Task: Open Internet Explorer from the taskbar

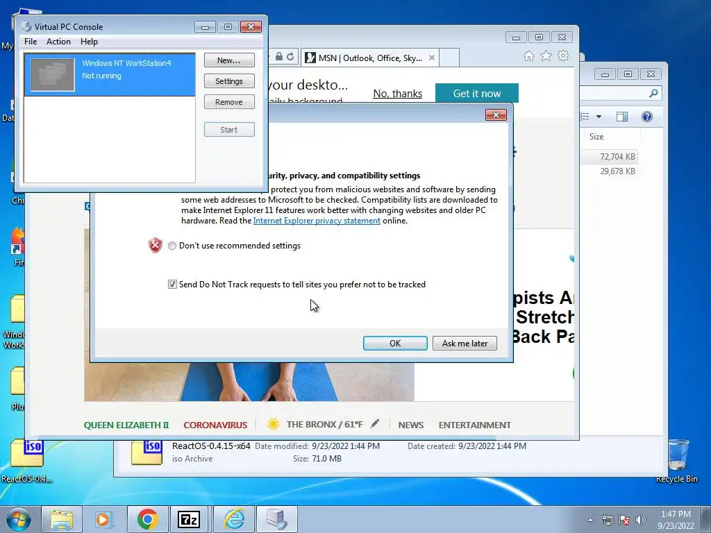Action: coord(233,519)
